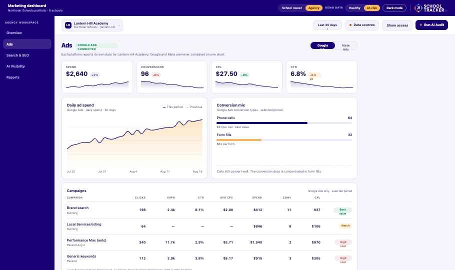Open the Conversions 96 card

tap(172, 77)
